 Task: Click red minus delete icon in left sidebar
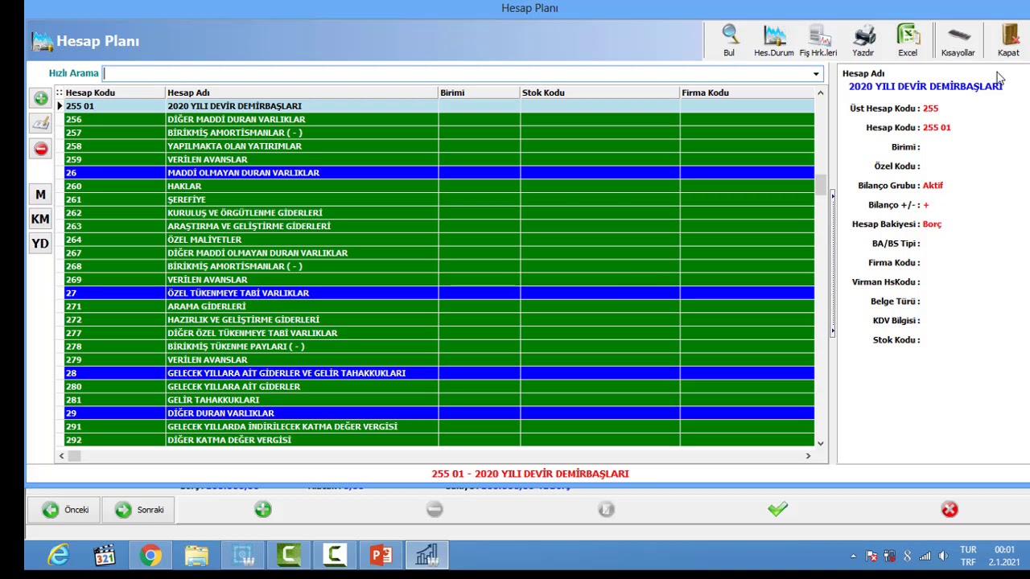[40, 149]
